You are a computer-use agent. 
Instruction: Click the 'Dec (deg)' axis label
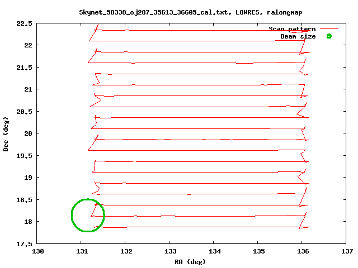coord(6,134)
